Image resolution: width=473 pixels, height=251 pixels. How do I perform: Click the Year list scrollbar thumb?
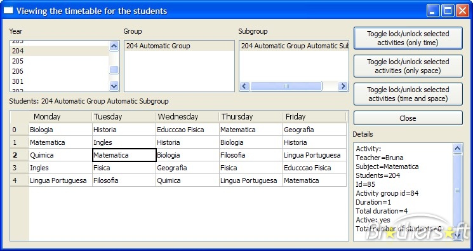coord(114,70)
